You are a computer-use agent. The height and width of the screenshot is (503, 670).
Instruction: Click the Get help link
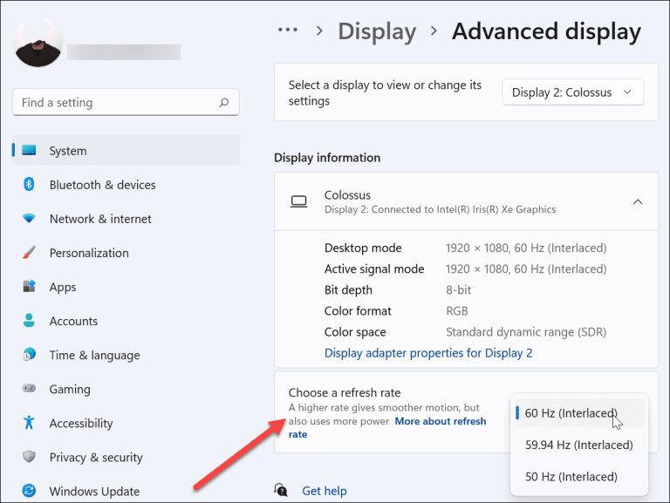[325, 491]
